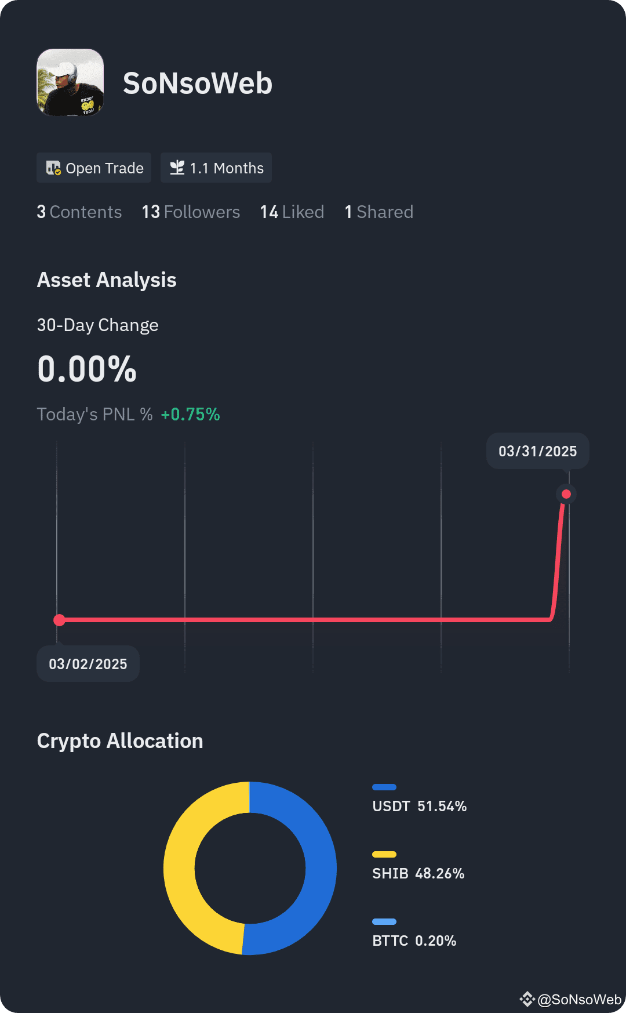View the 13 Followers list
This screenshot has height=1013, width=626.
pyautogui.click(x=191, y=212)
